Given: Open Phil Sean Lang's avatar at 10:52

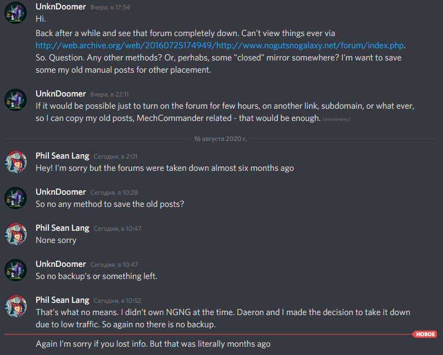Looking at the screenshot, I should pos(16,306).
